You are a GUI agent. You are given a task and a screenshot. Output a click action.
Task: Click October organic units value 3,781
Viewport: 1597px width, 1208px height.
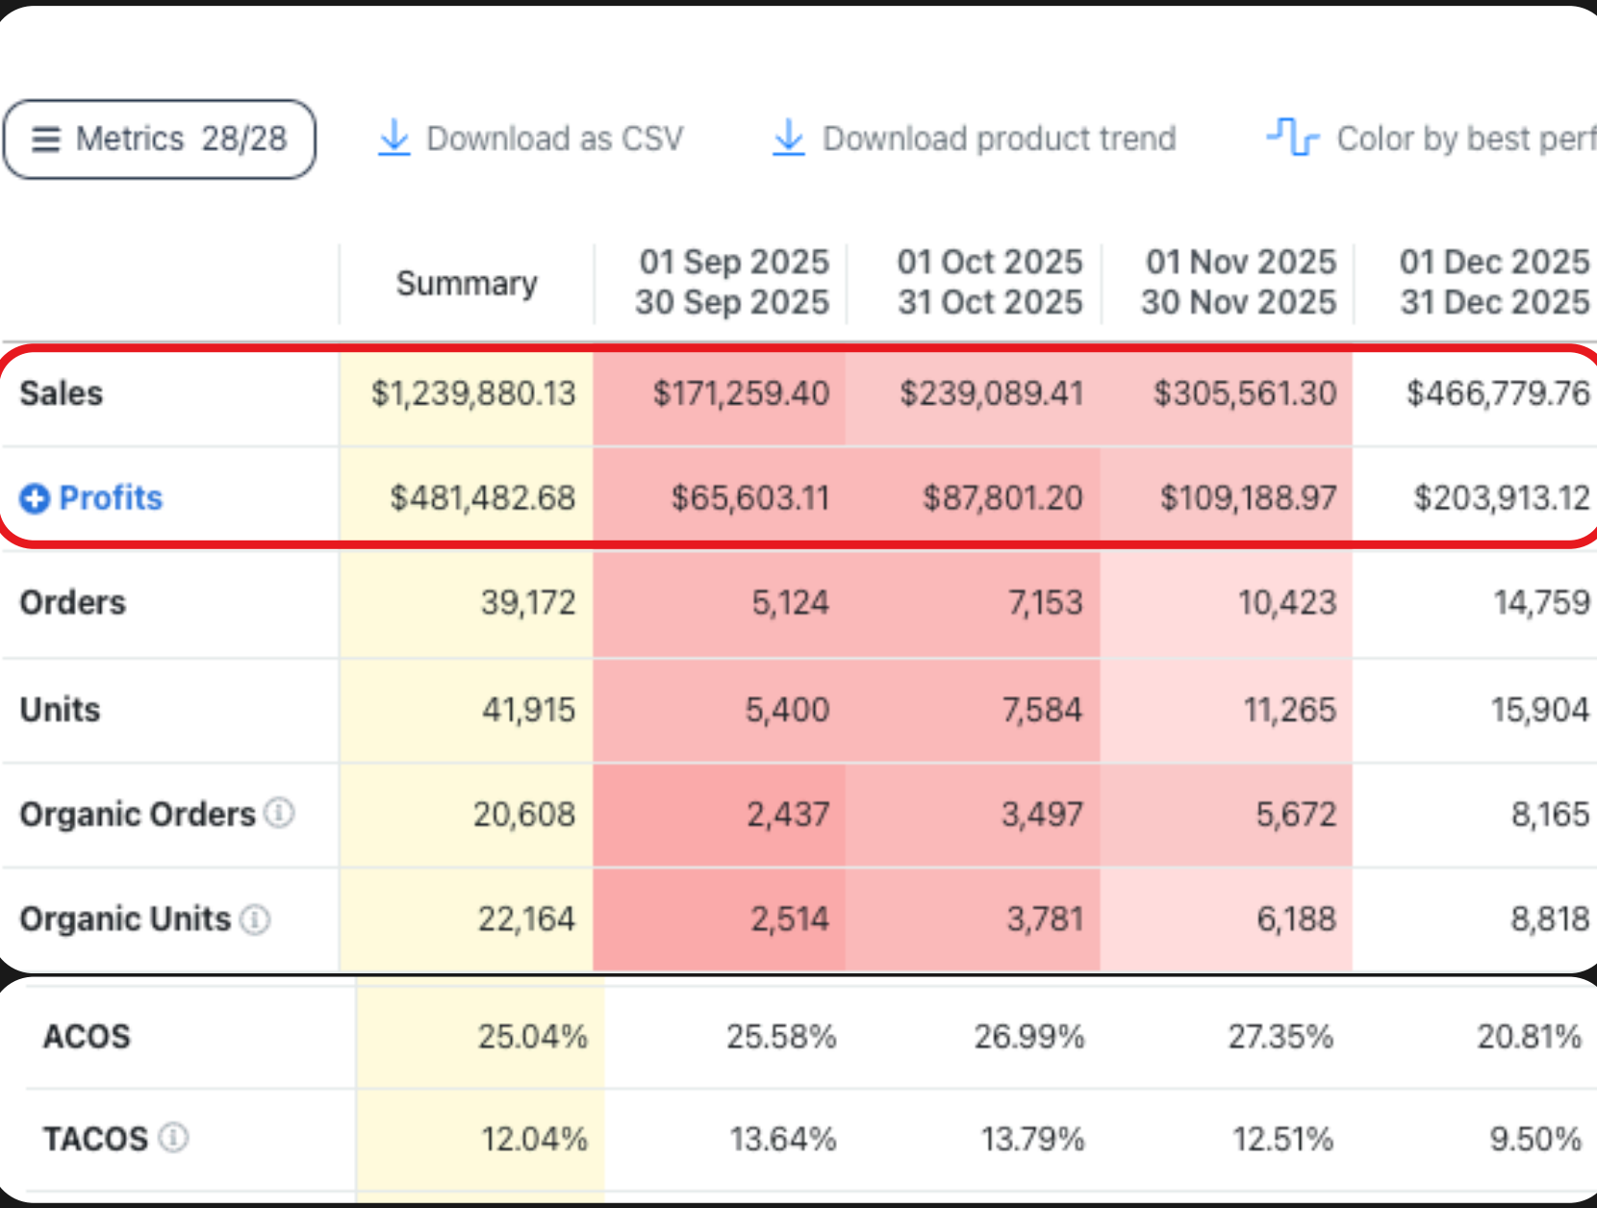(x=1046, y=919)
